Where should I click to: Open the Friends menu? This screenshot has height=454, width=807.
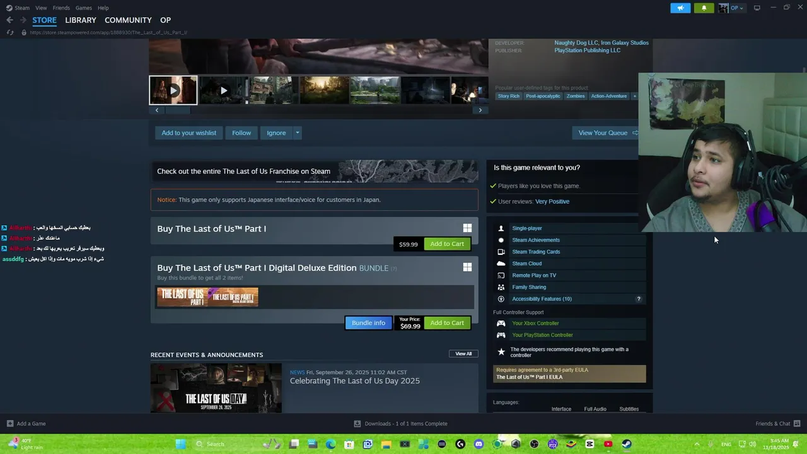pos(61,8)
